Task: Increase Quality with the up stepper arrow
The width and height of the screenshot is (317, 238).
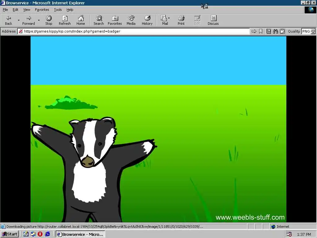Action: click(313, 30)
